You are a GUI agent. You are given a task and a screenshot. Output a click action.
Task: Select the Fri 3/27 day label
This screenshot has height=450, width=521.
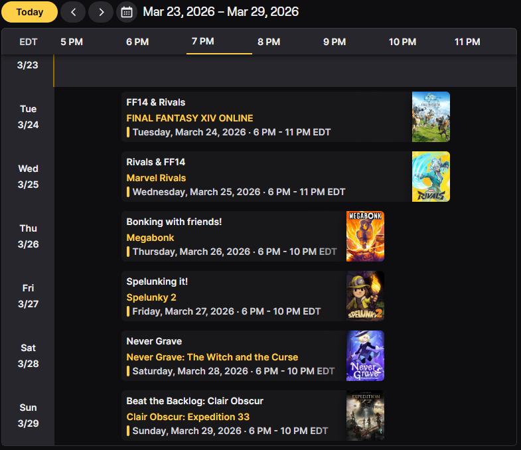pyautogui.click(x=28, y=296)
